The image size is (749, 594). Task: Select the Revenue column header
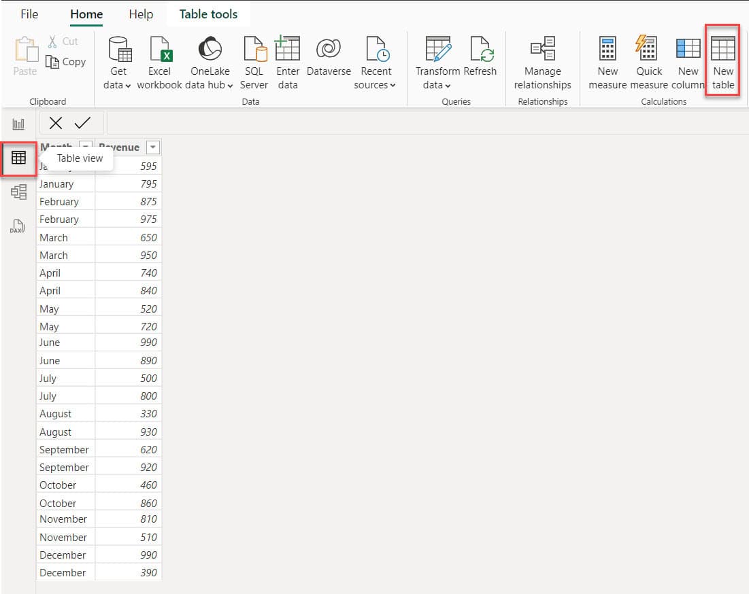pyautogui.click(x=128, y=147)
